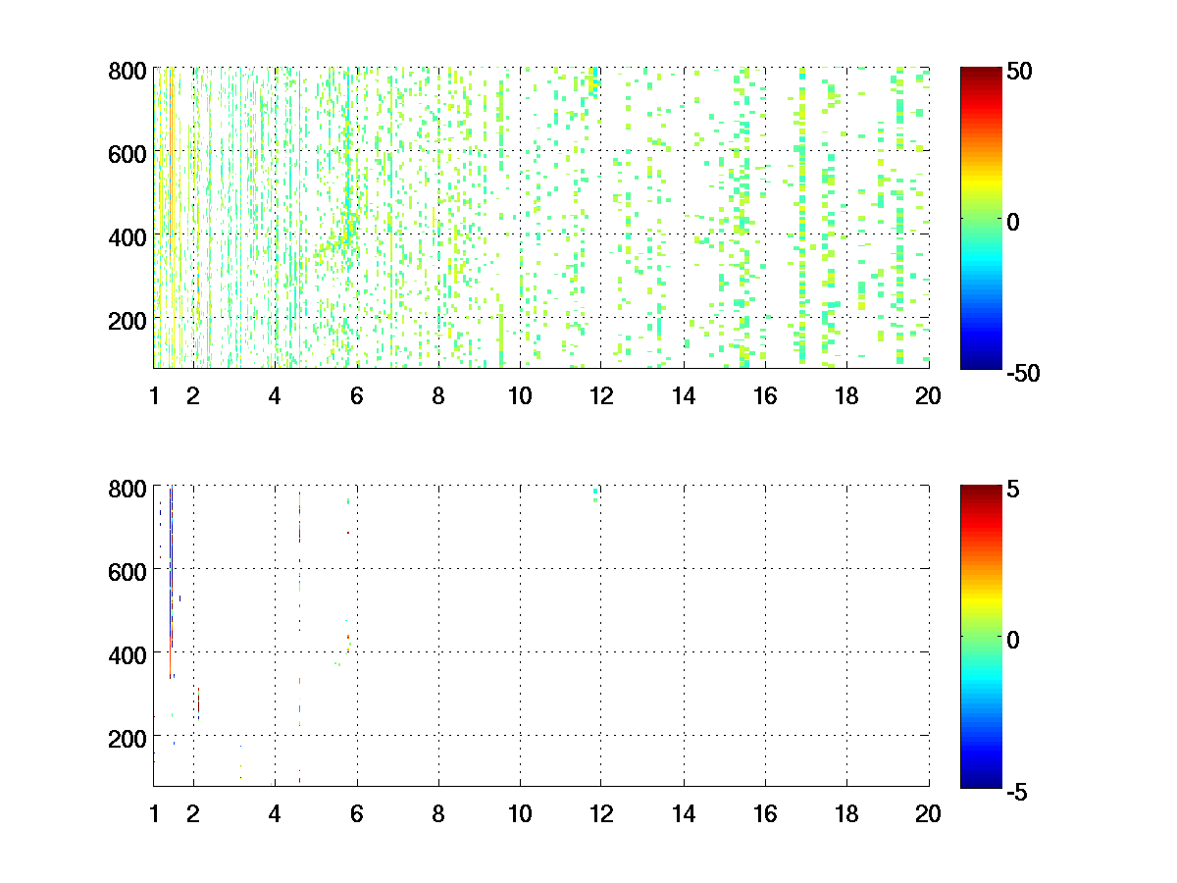The width and height of the screenshot is (1177, 883).
Task: Click x-axis tick "8" under the bottom plot
Action: [438, 813]
